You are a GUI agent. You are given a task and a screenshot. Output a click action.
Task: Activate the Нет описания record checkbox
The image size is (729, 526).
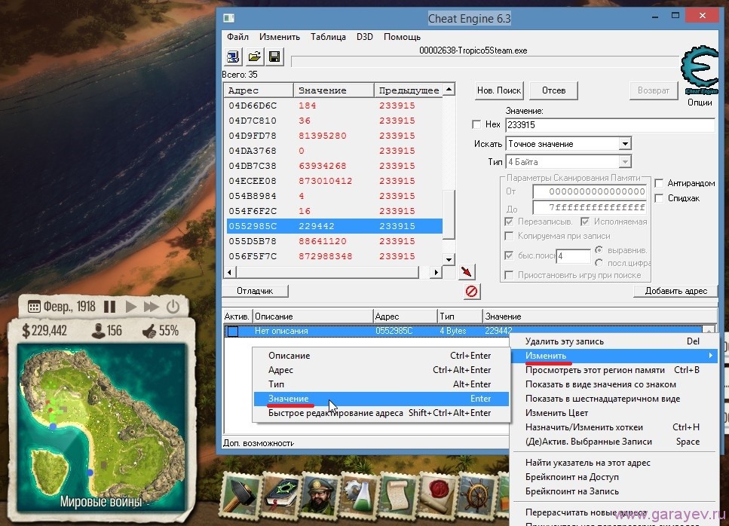233,332
